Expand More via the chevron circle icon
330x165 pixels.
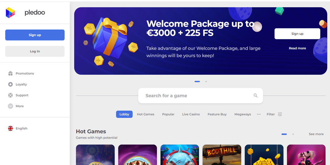point(10,106)
